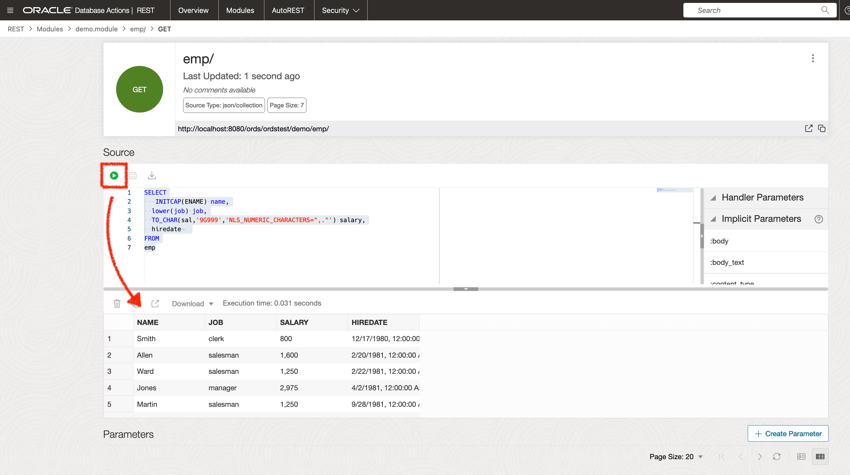Open results in new window icon
Image resolution: width=850 pixels, height=475 pixels.
[x=155, y=304]
